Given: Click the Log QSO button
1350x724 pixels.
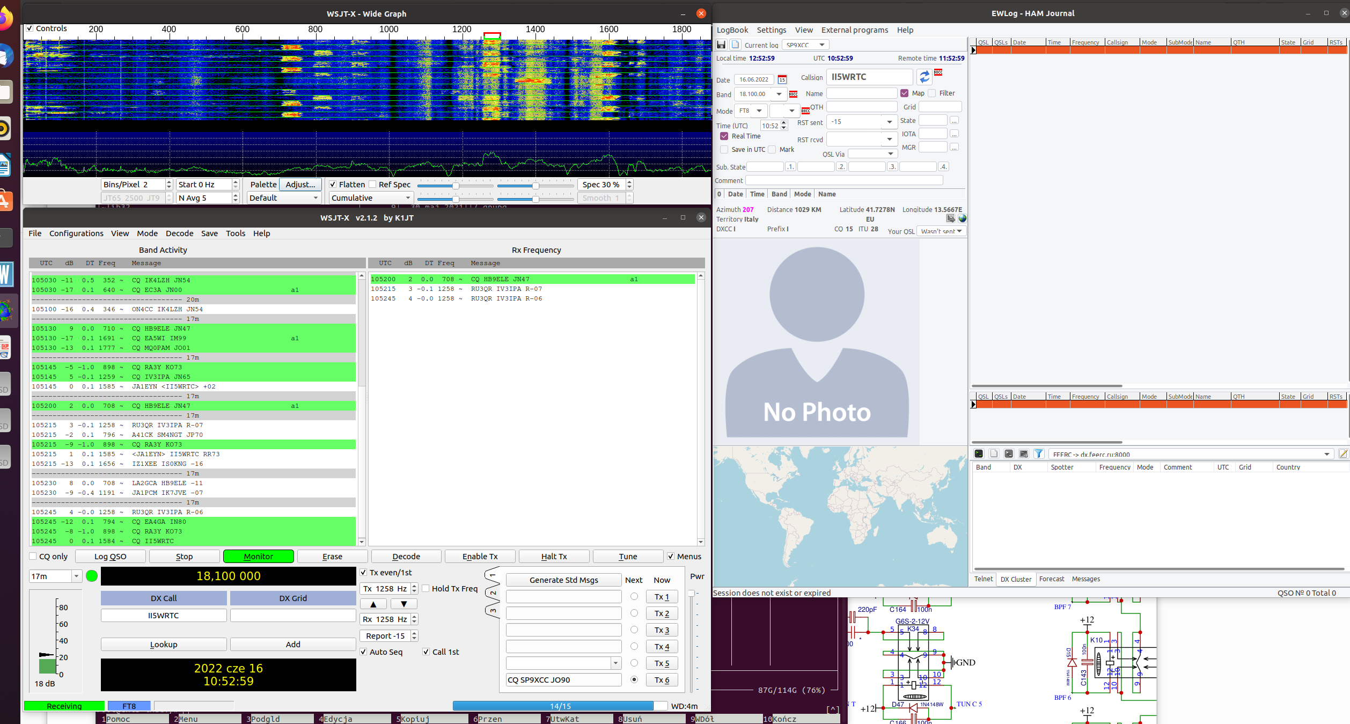Looking at the screenshot, I should click(111, 556).
